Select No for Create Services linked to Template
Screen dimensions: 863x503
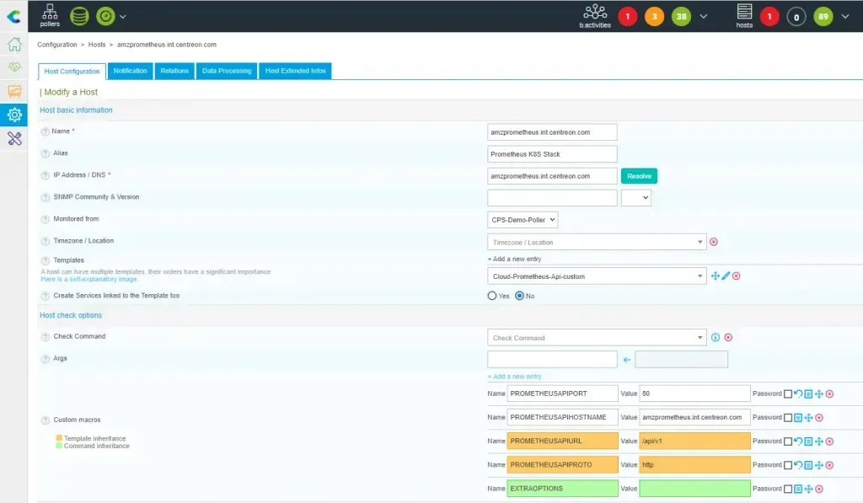tap(519, 296)
